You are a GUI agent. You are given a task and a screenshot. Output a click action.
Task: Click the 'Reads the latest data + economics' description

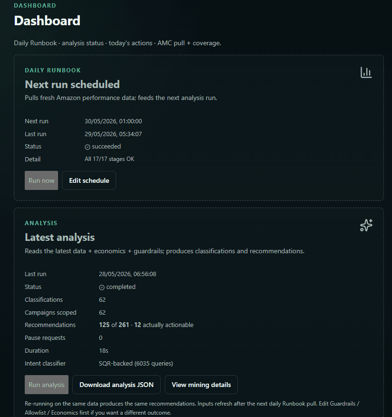click(165, 251)
